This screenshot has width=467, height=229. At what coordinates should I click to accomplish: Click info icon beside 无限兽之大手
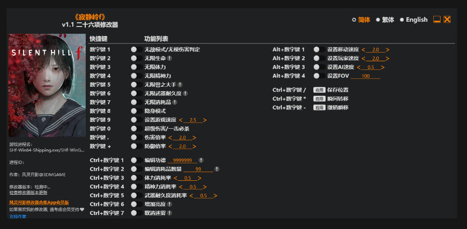tap(180, 85)
